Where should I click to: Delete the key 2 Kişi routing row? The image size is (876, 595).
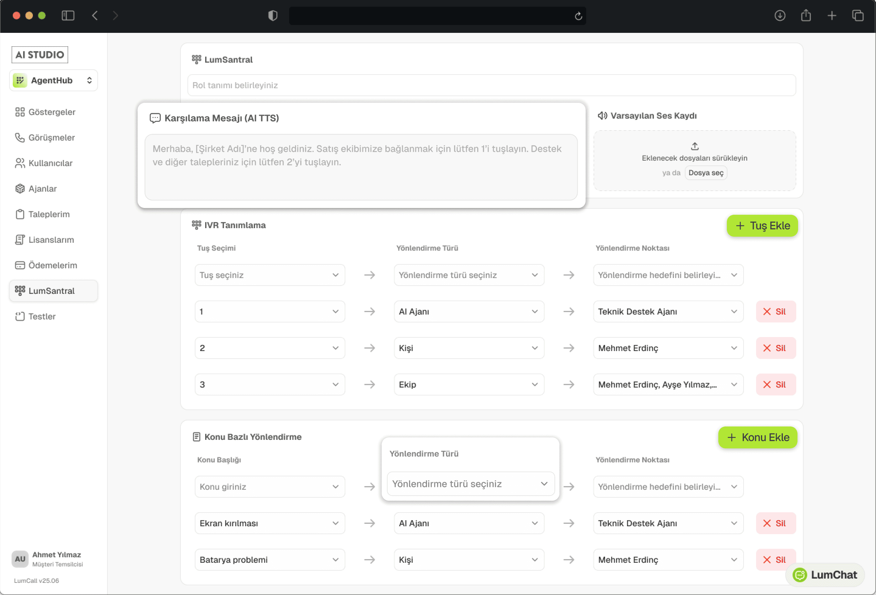[775, 348]
